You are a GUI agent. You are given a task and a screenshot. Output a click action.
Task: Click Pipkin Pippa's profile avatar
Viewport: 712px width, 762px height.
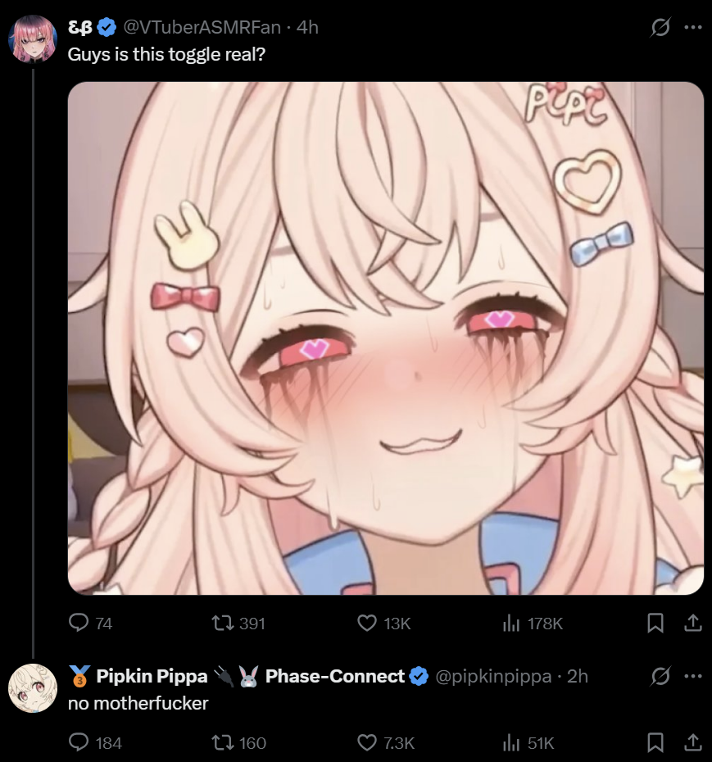click(x=33, y=688)
